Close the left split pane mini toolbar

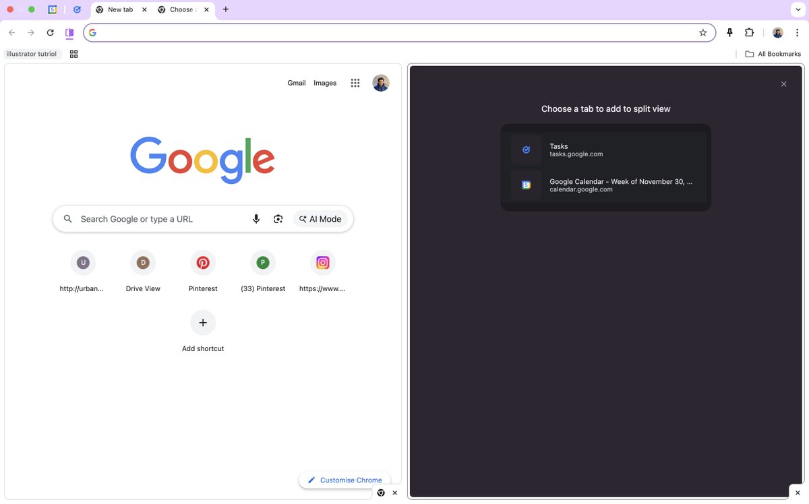coord(395,493)
